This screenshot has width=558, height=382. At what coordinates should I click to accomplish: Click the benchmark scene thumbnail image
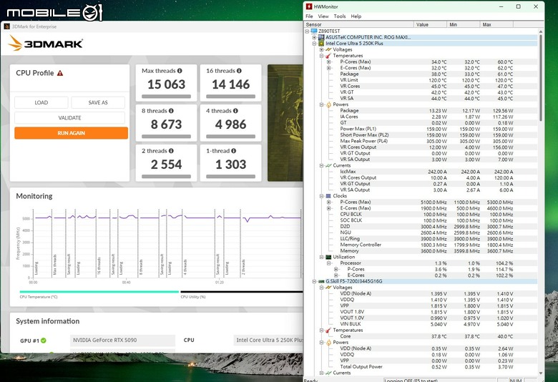[285, 123]
